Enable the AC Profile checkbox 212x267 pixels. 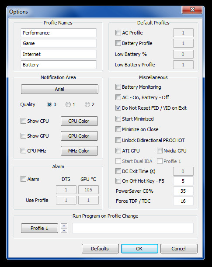[118, 32]
